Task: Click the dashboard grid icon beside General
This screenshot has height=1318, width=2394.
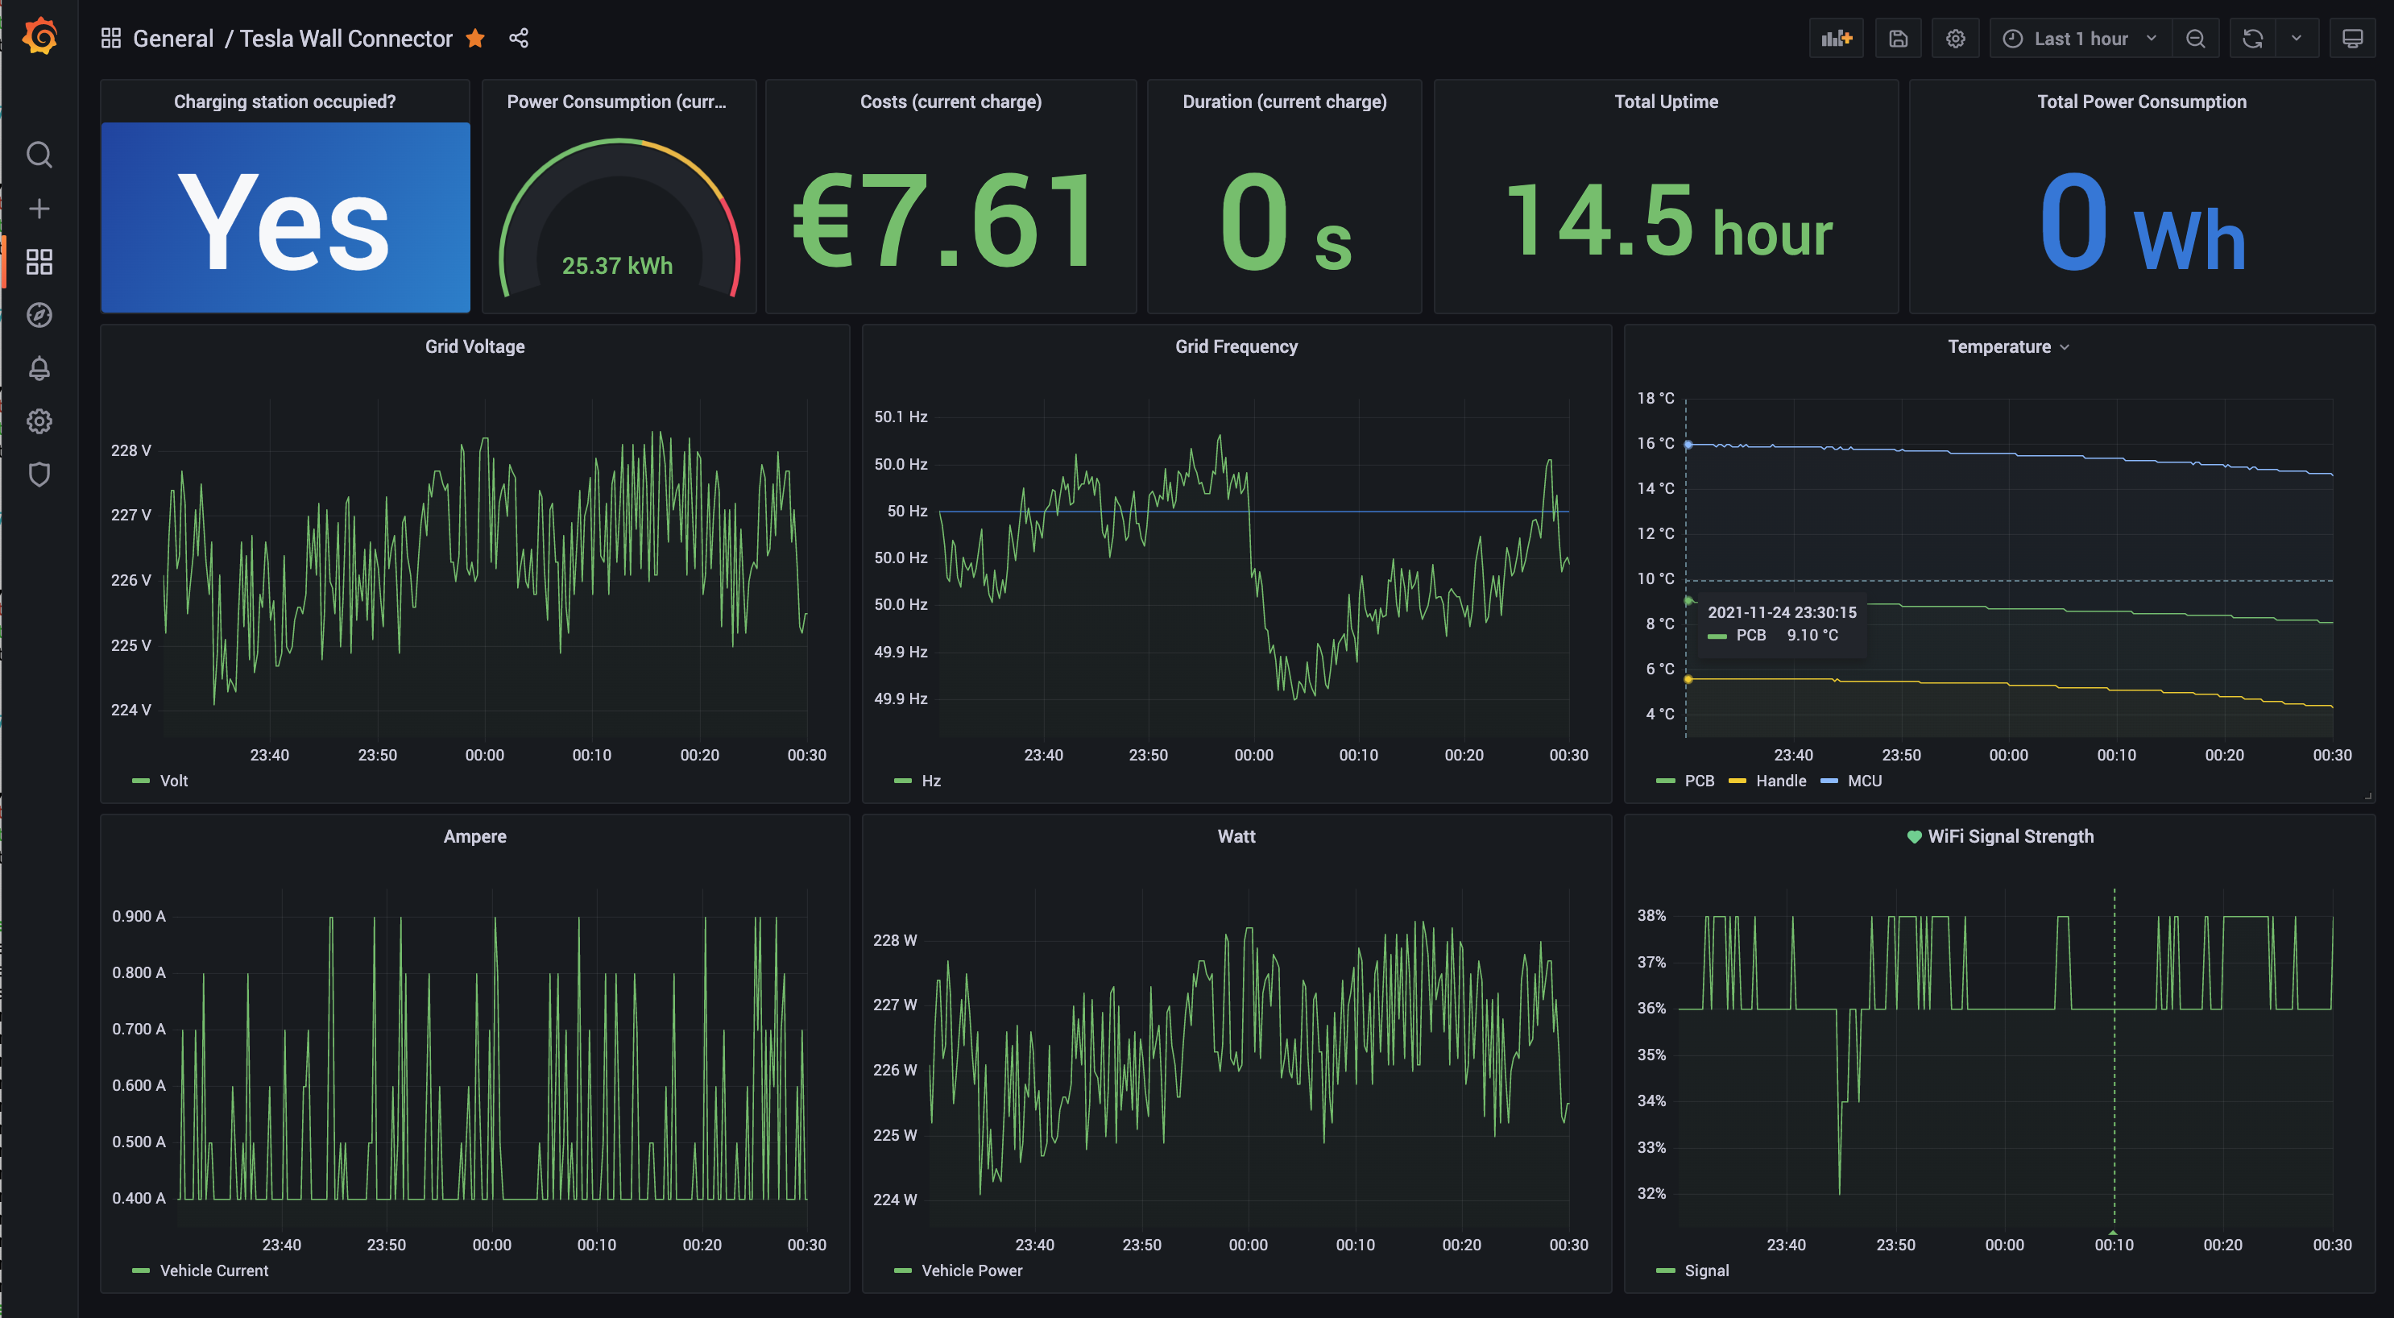Action: click(110, 38)
